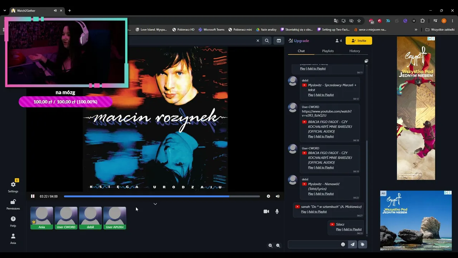
Task: Open Microsoft Teams bookmark
Action: point(211,30)
